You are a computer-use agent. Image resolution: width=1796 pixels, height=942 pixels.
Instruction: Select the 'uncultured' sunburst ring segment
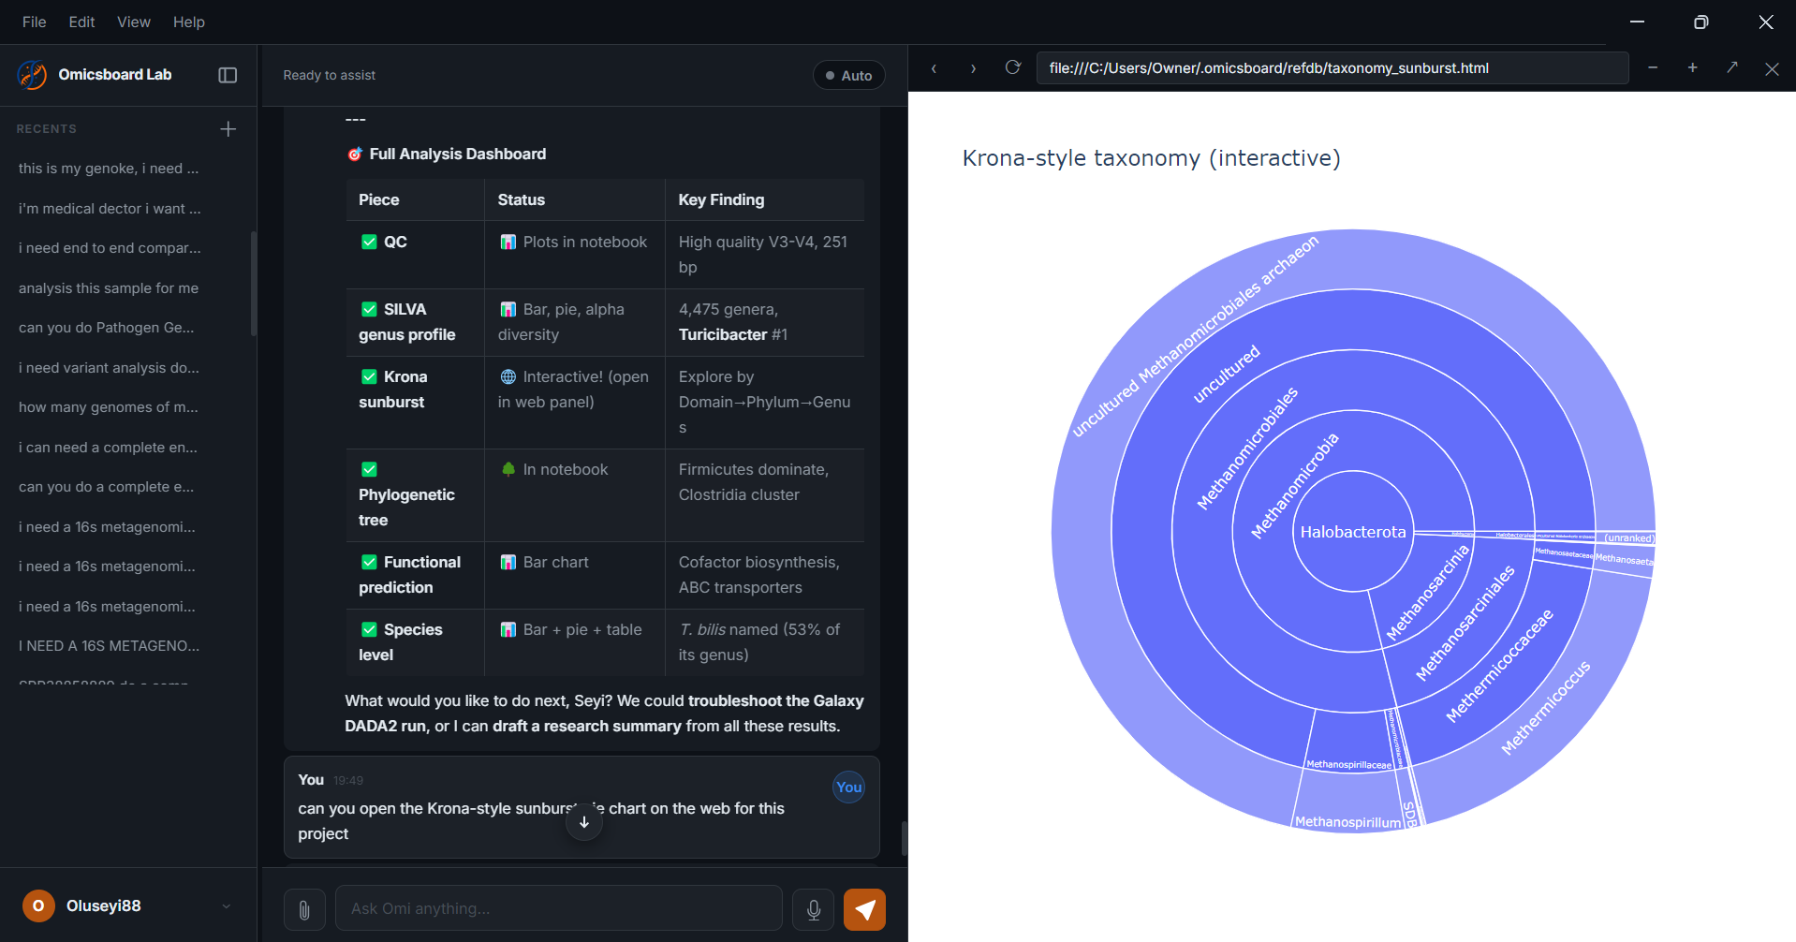coord(1226,375)
